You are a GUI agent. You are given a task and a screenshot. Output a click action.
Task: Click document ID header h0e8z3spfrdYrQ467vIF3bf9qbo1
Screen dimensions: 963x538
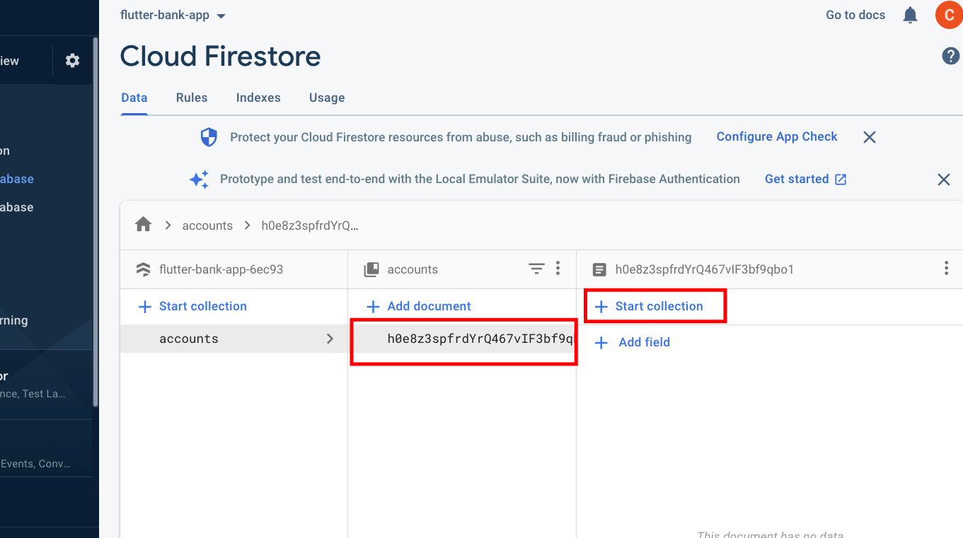705,269
